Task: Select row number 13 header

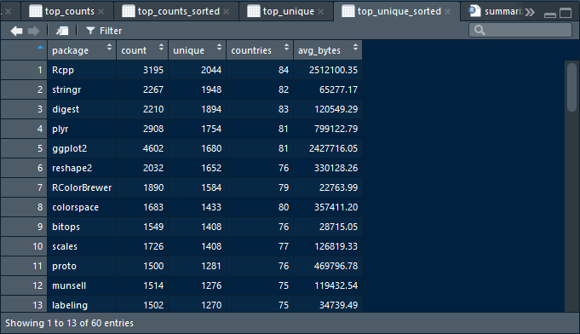Action: (x=24, y=304)
